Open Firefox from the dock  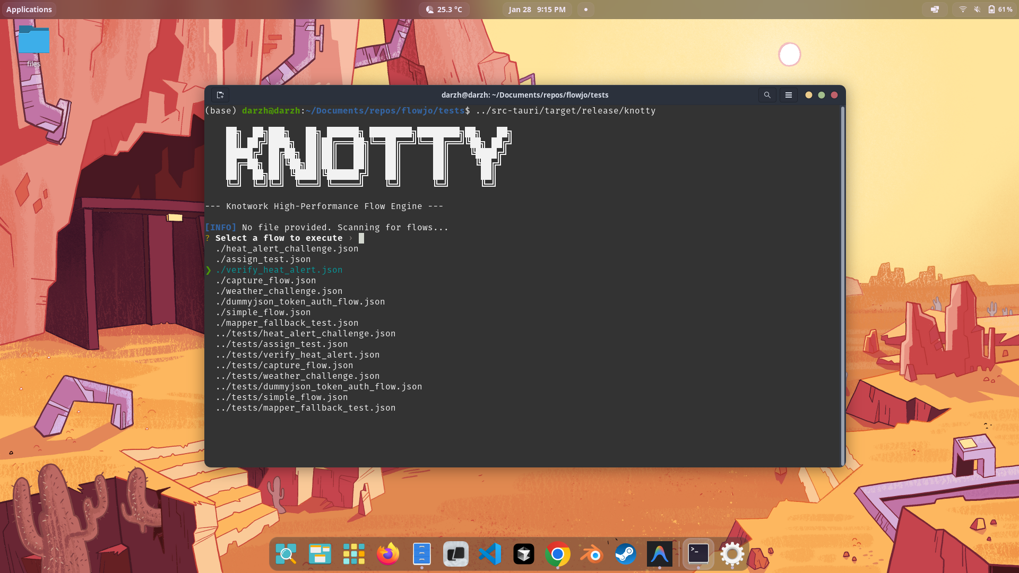pyautogui.click(x=388, y=553)
